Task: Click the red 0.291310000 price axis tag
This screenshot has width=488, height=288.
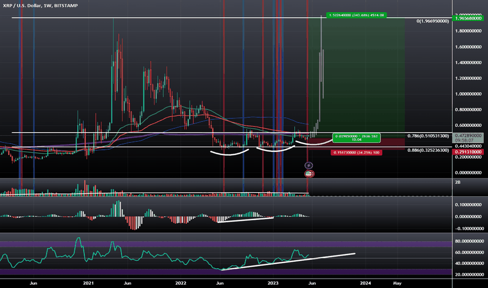Action: [x=468, y=152]
